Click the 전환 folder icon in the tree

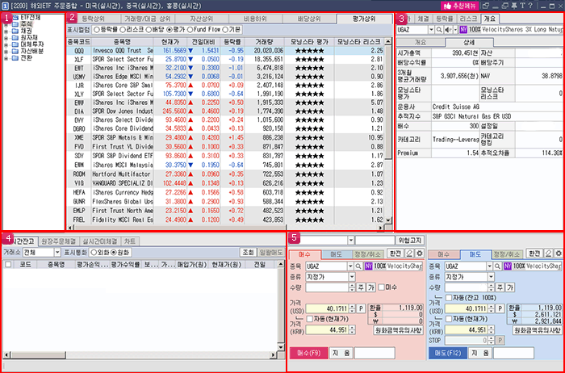pos(15,57)
